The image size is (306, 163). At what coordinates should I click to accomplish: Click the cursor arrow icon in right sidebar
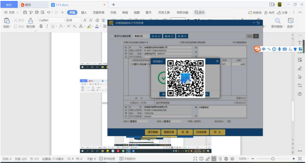tap(300, 77)
